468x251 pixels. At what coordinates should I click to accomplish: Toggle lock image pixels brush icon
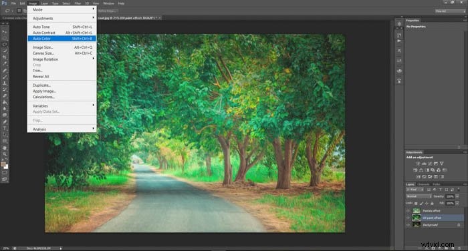coord(421,204)
